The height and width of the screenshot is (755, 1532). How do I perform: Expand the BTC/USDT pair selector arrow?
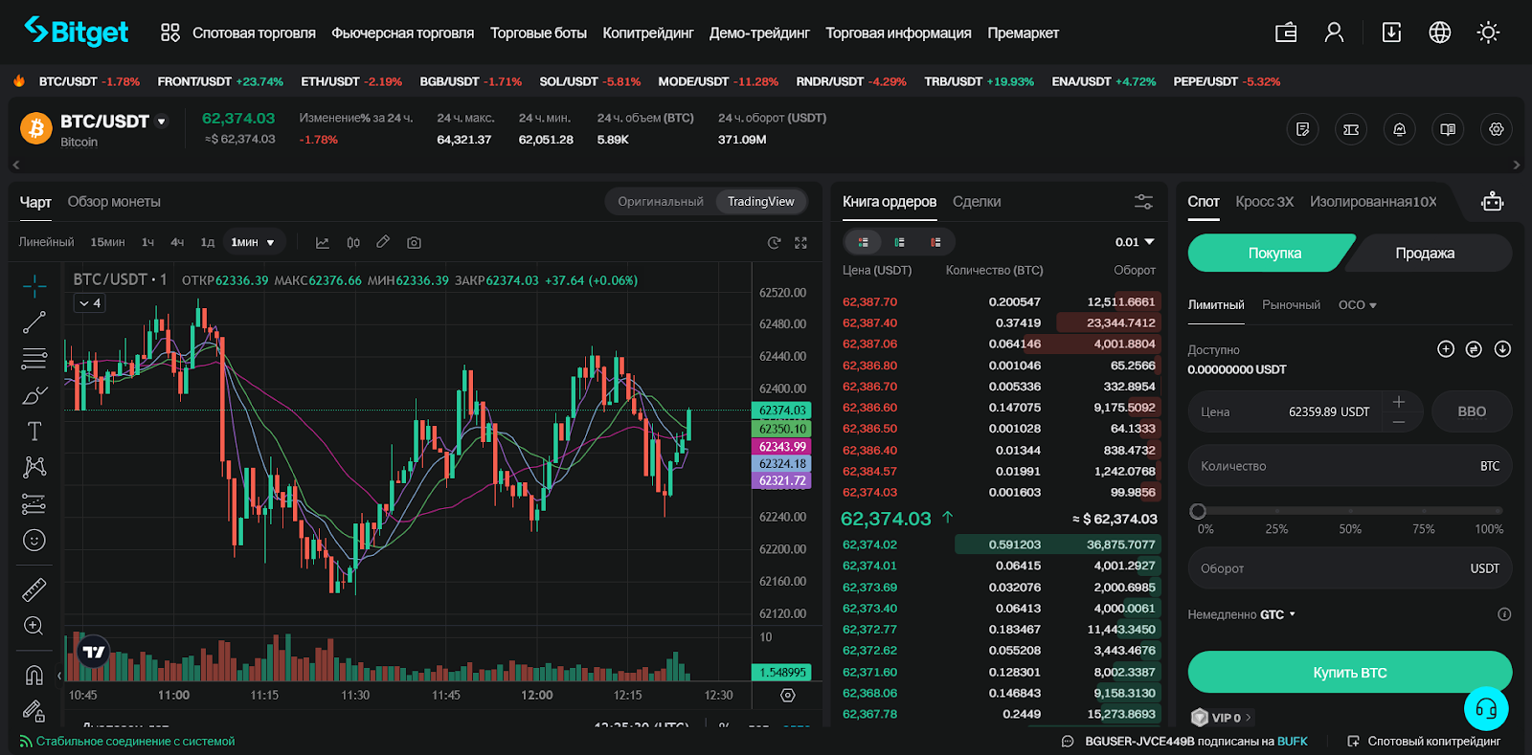click(x=161, y=122)
